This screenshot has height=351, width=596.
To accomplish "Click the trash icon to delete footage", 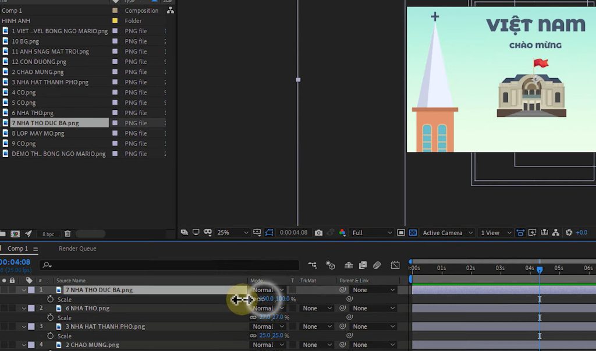I will pyautogui.click(x=67, y=233).
